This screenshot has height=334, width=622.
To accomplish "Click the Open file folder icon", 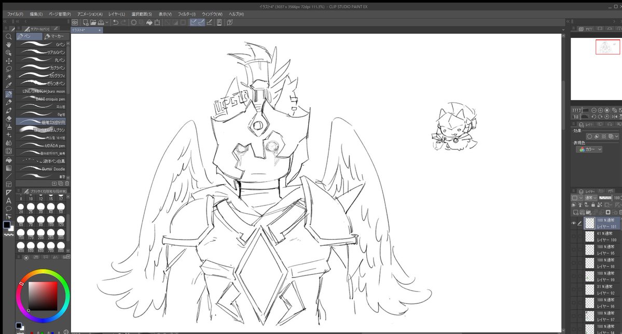I will [x=93, y=22].
